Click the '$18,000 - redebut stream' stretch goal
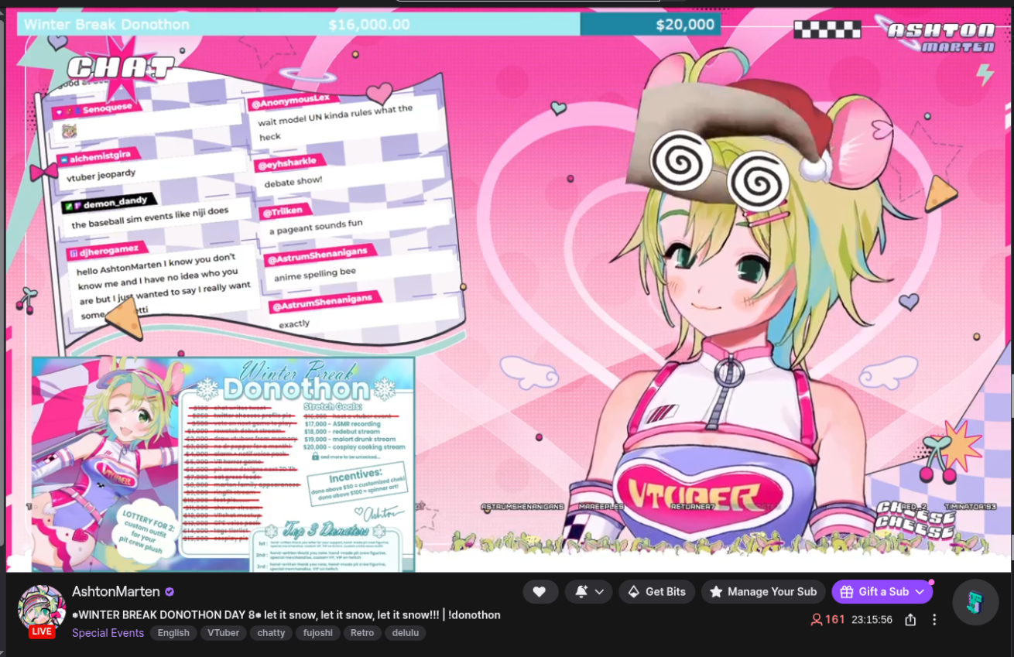The width and height of the screenshot is (1014, 657). 342,431
